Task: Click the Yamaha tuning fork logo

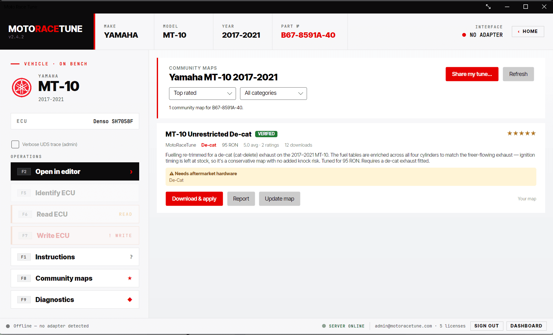Action: point(22,88)
